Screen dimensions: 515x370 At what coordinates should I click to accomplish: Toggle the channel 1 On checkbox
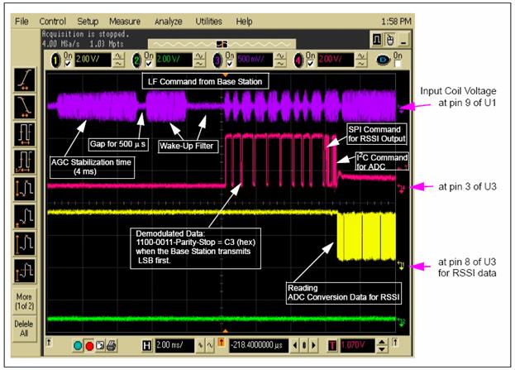coord(68,64)
